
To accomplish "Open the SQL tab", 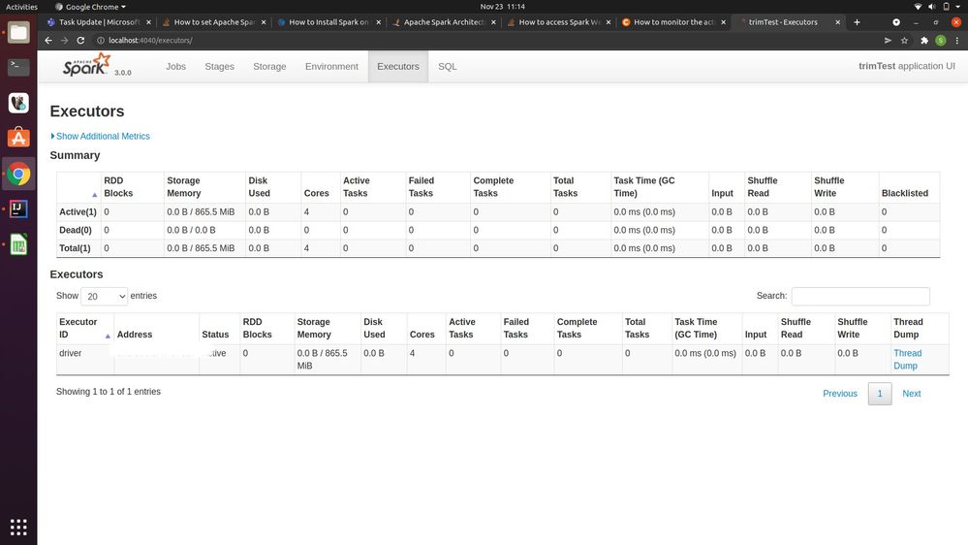I will click(x=447, y=67).
